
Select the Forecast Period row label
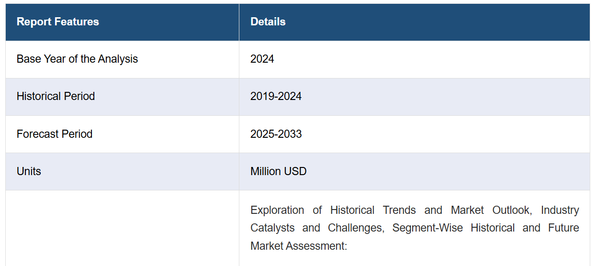click(x=55, y=134)
